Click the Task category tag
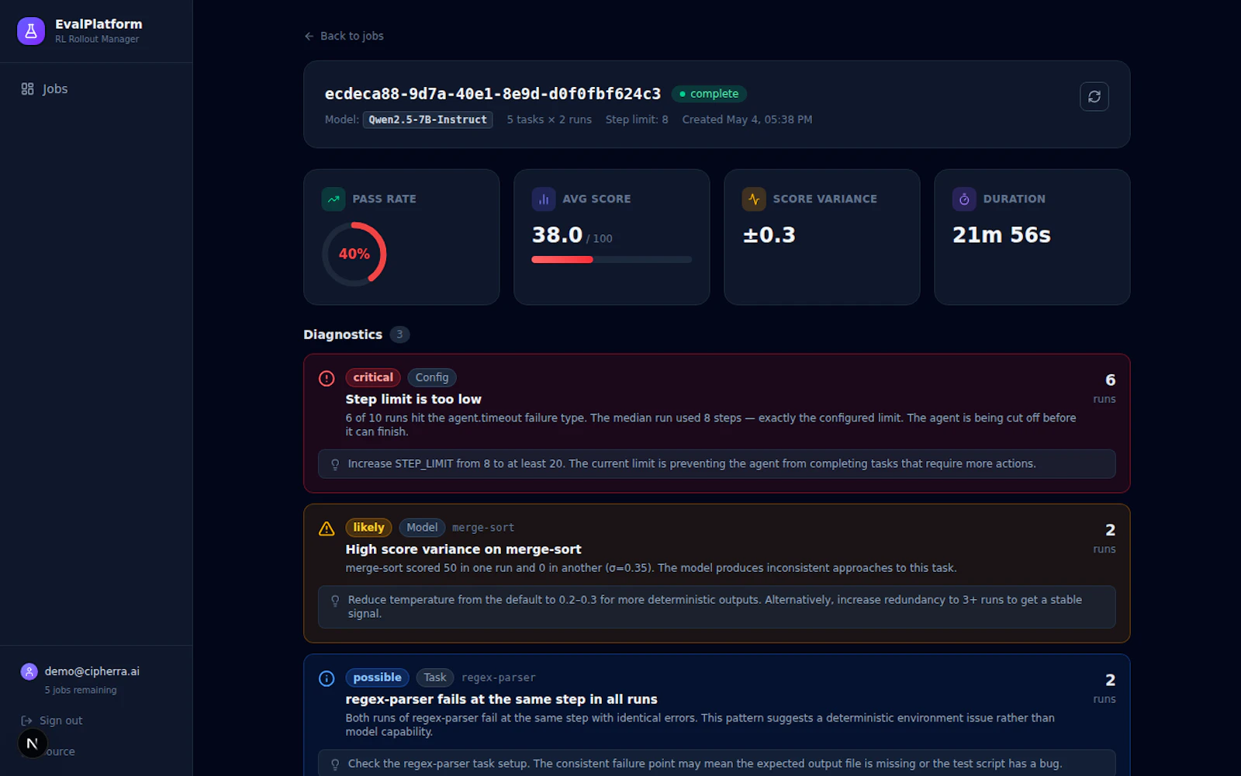Screen dimensions: 1241x776 point(435,677)
